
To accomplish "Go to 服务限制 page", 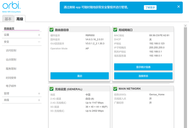I will [x=11, y=69].
